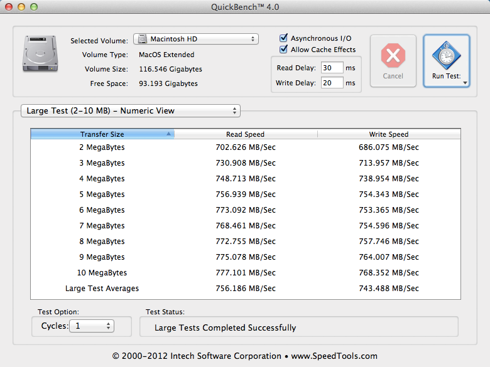
Task: Click the green zoom window button
Action: (33, 7)
